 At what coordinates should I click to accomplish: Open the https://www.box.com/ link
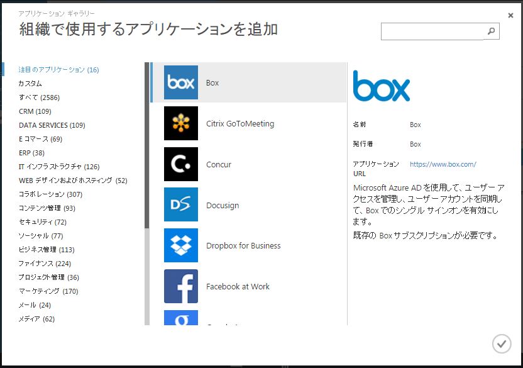(443, 164)
